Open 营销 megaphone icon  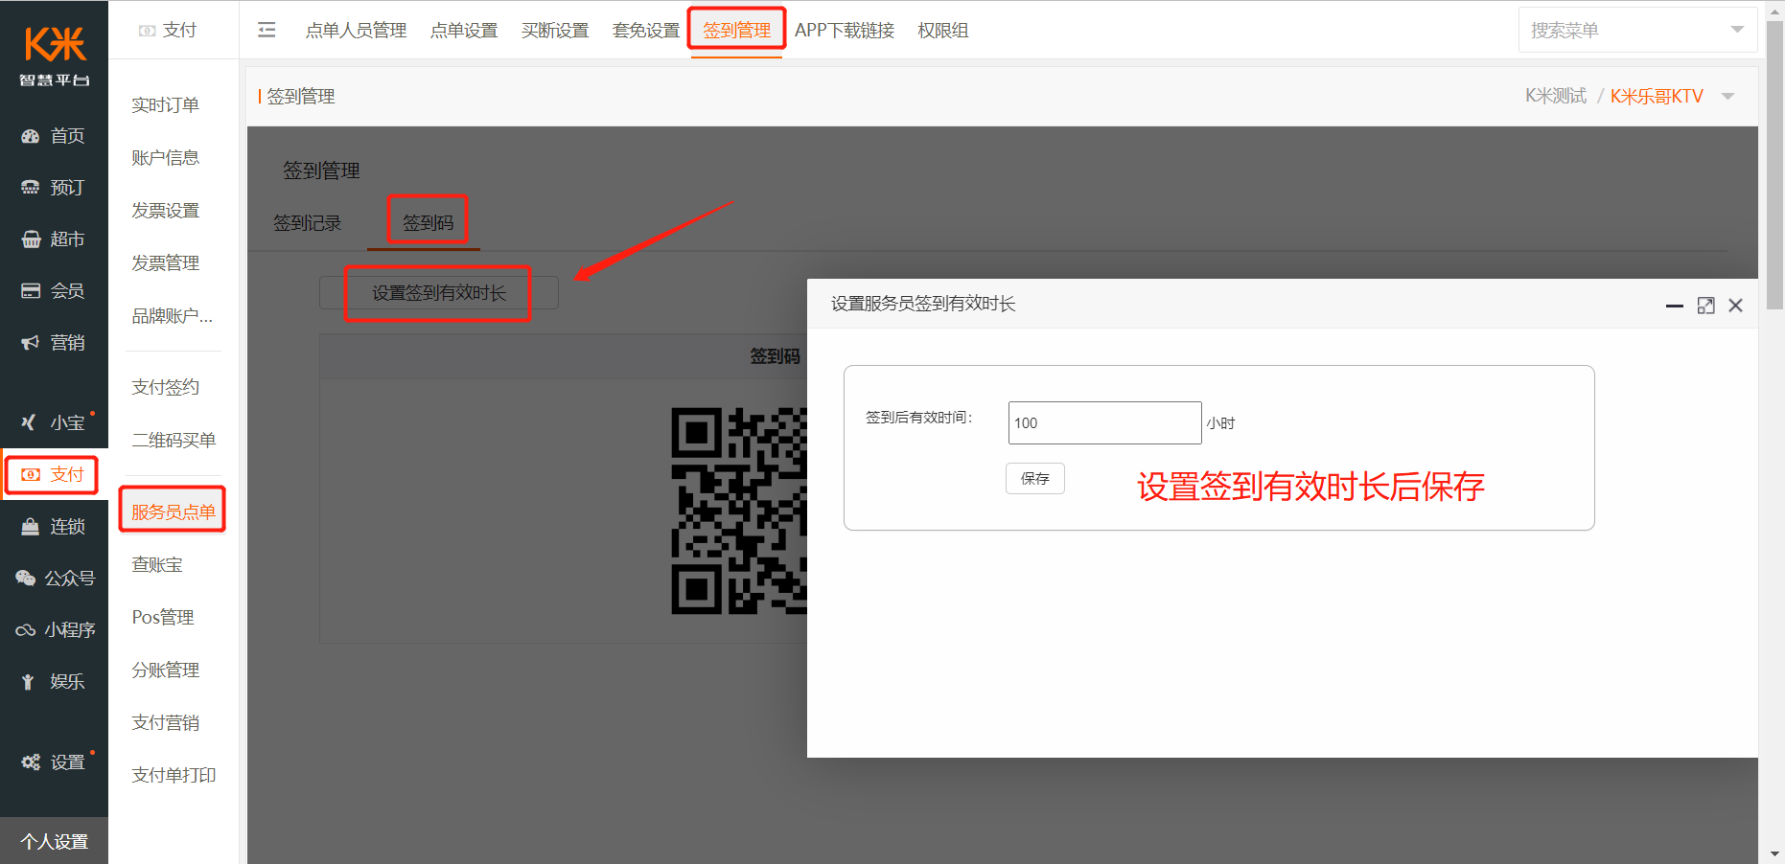(31, 343)
